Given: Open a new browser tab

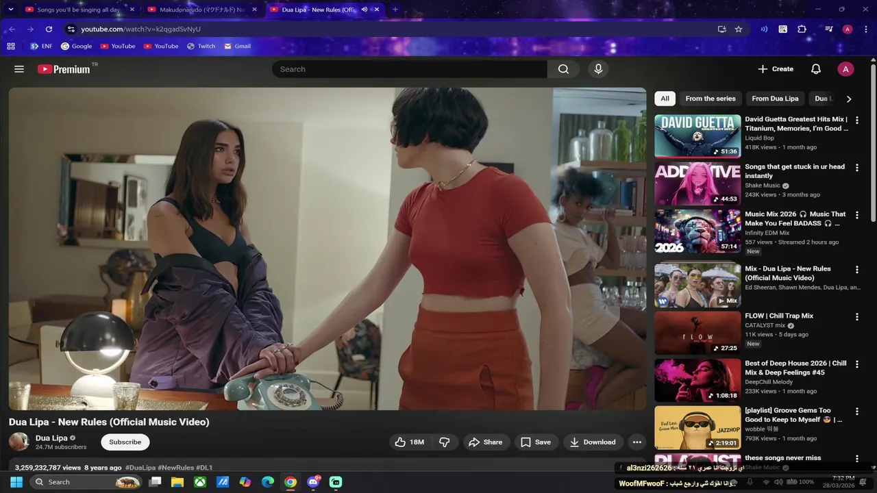Looking at the screenshot, I should click(395, 10).
